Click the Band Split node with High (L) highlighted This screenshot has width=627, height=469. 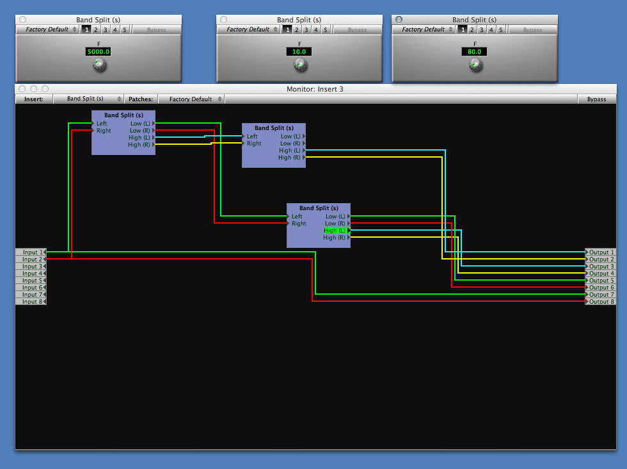(x=318, y=208)
